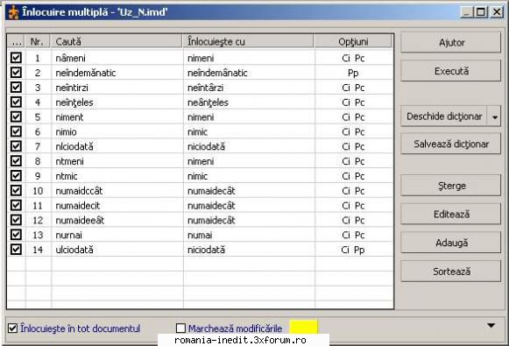
Task: Open the Deschide dicţionar dropdown arrow
Action: point(494,117)
